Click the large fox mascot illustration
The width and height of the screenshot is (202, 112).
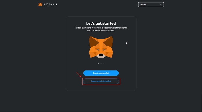pyautogui.click(x=101, y=47)
